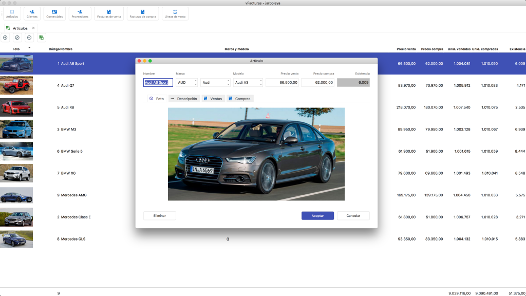The image size is (526, 296).
Task: Sort by Marca y modelo column header
Action: tap(236, 49)
